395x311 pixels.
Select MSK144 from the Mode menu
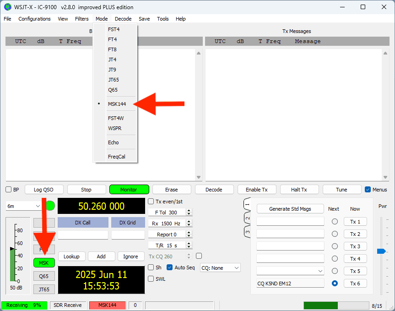click(x=117, y=104)
